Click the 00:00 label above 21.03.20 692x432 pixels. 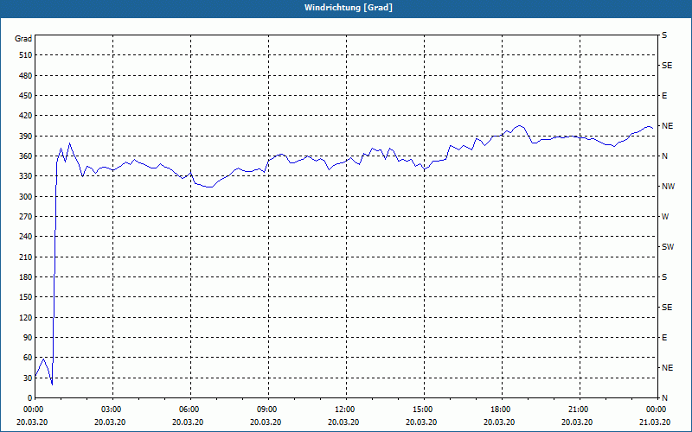tap(657, 410)
